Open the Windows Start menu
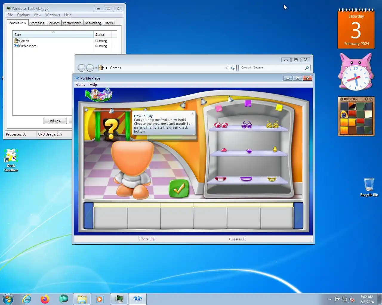Image resolution: width=382 pixels, height=305 pixels. tap(8, 299)
